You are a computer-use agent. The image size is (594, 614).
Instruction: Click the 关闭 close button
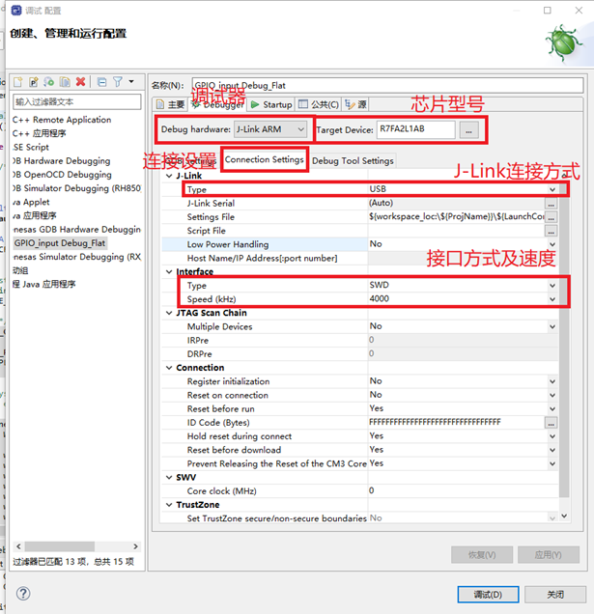point(555,595)
